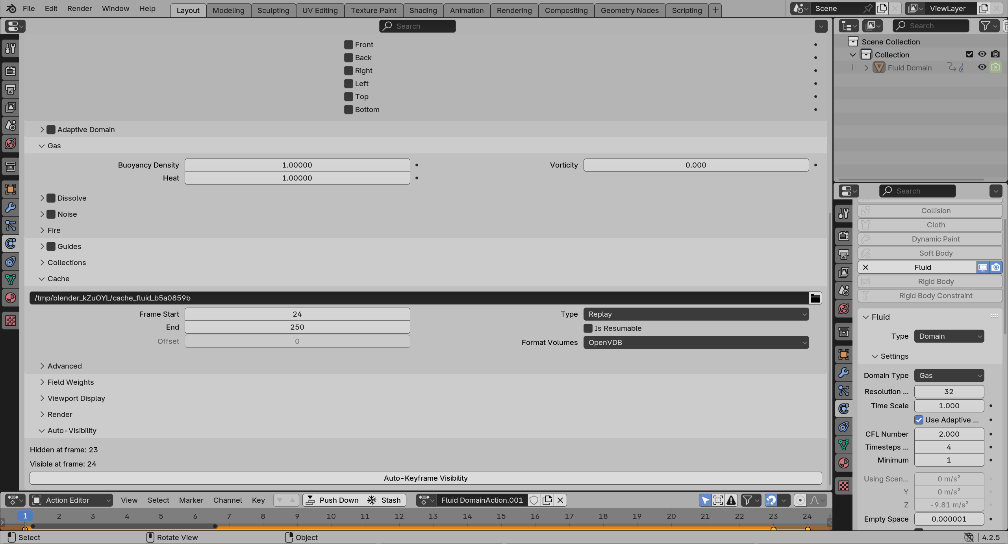This screenshot has height=544, width=1008.
Task: Select the Physics properties tab
Action: (x=844, y=409)
